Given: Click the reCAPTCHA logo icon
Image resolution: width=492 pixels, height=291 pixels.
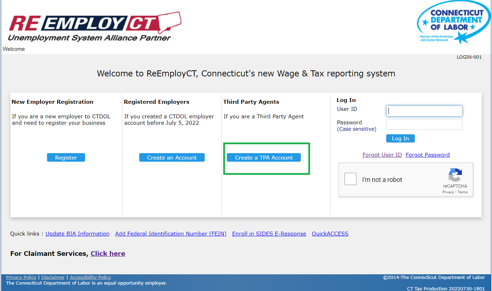Looking at the screenshot, I should click(455, 176).
